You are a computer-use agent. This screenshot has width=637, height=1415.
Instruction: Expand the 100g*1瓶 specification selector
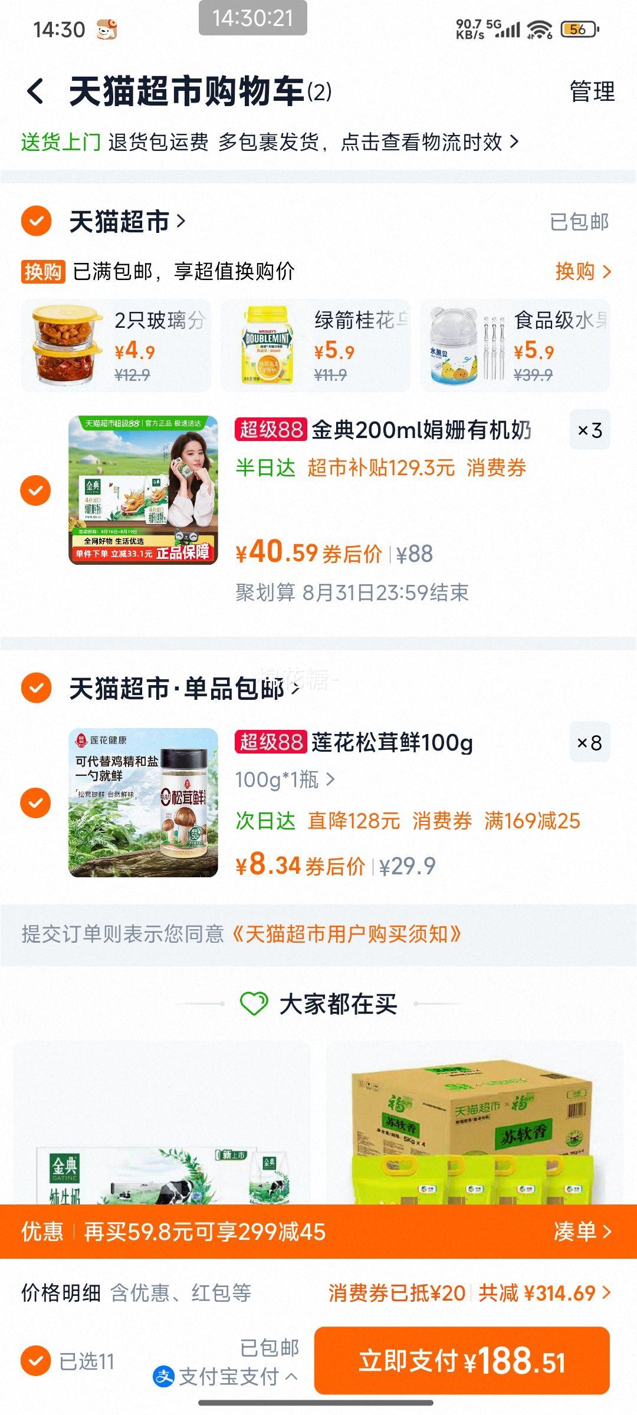tap(285, 780)
